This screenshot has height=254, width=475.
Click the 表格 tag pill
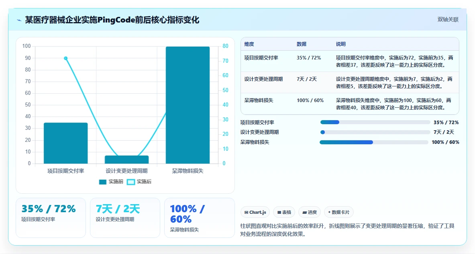[x=284, y=212]
